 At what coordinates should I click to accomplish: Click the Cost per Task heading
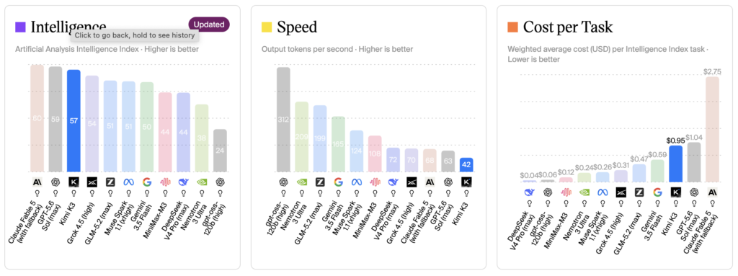pos(568,27)
